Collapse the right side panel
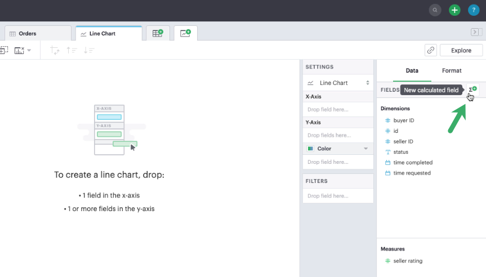The width and height of the screenshot is (486, 277). (x=475, y=33)
